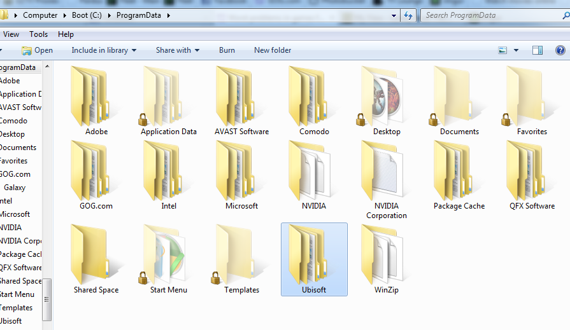Click the change view icon button

tap(502, 50)
